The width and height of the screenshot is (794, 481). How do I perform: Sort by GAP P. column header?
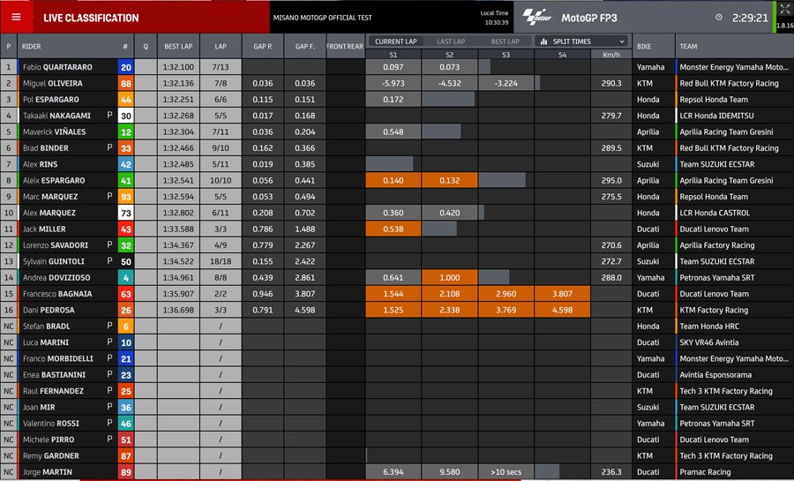[x=262, y=46]
